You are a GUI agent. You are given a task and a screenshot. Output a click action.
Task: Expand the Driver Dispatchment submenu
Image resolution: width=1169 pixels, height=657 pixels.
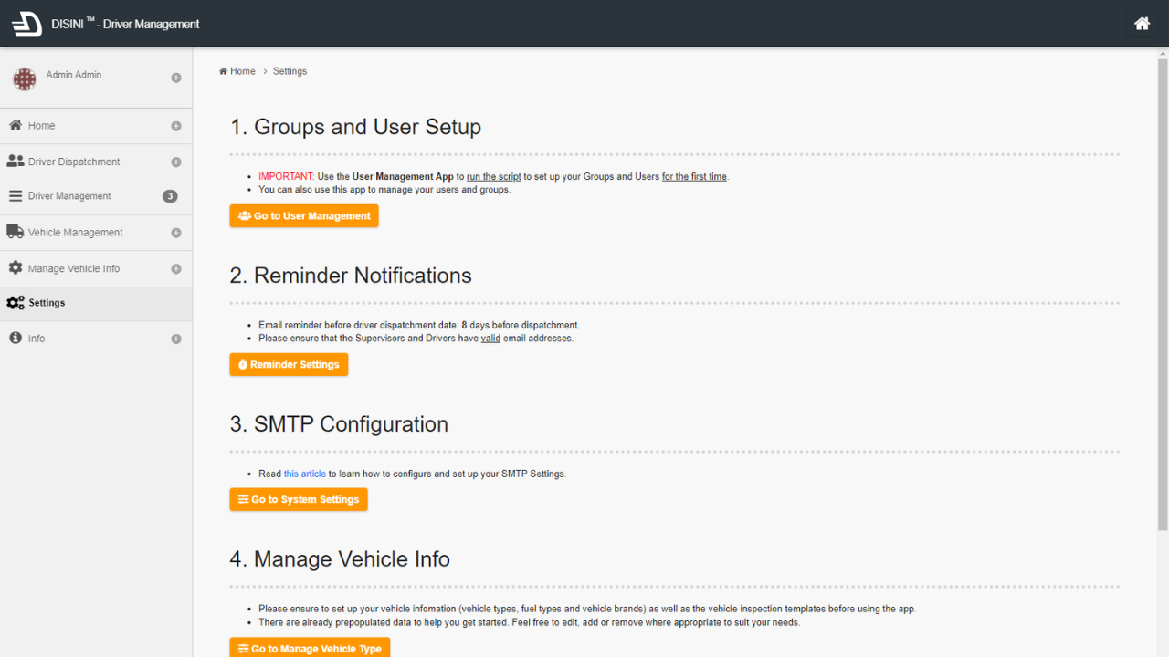176,162
